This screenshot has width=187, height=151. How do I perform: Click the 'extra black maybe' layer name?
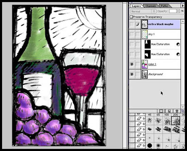coord(161,24)
